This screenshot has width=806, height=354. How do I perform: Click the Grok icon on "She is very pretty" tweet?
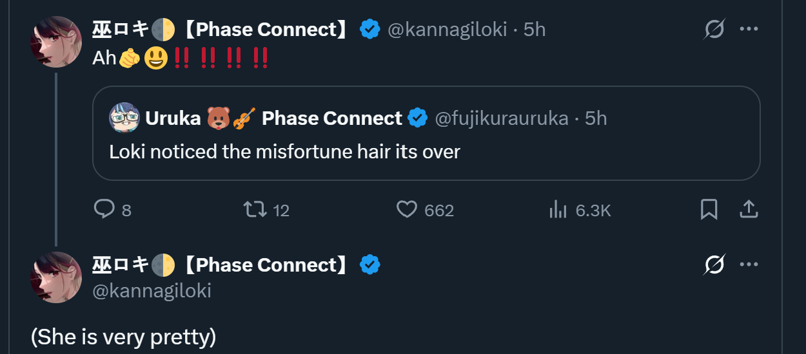coord(714,265)
